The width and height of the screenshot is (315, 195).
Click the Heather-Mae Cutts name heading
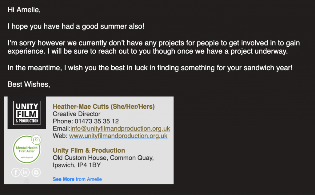point(104,107)
